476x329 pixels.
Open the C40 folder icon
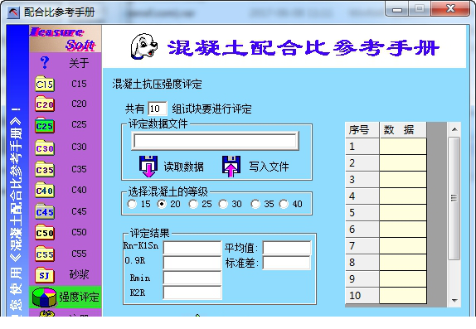point(45,190)
